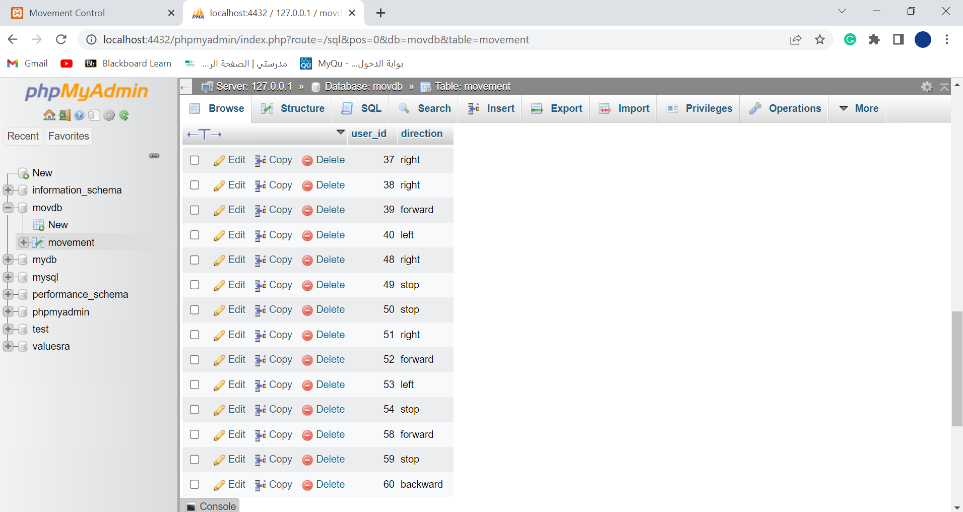Screen dimensions: 963x512
Task: Open phpMyAdmin documentation question mark icon
Action: point(80,115)
